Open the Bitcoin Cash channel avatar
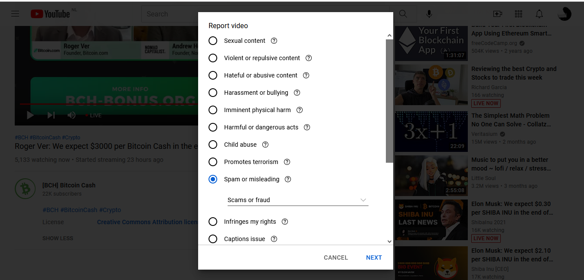 25,189
